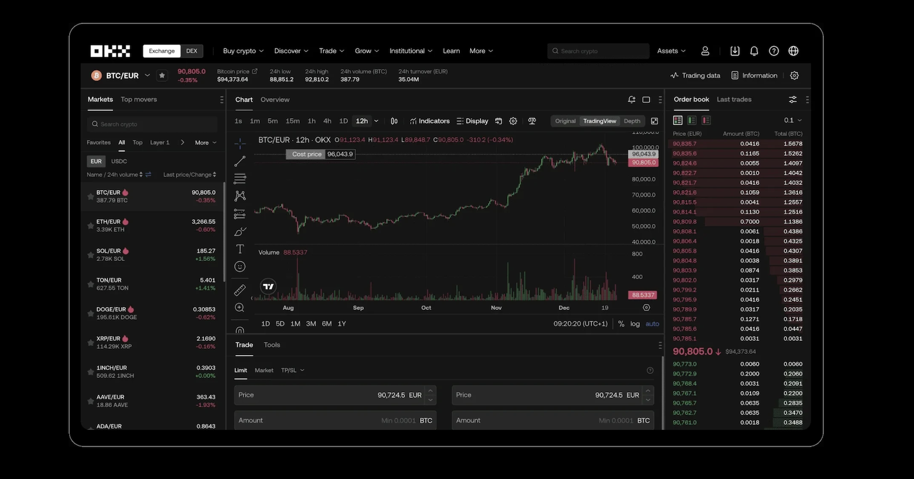Toggle the auto scale on chart

(x=652, y=324)
